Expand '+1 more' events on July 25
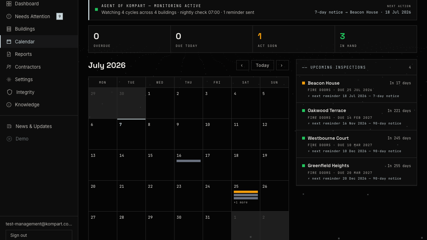 coord(241,202)
